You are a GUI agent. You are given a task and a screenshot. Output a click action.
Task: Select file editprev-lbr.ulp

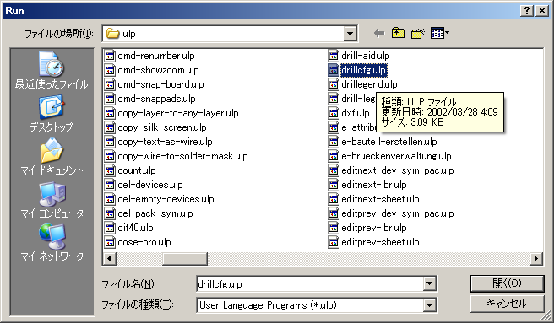[367, 228]
